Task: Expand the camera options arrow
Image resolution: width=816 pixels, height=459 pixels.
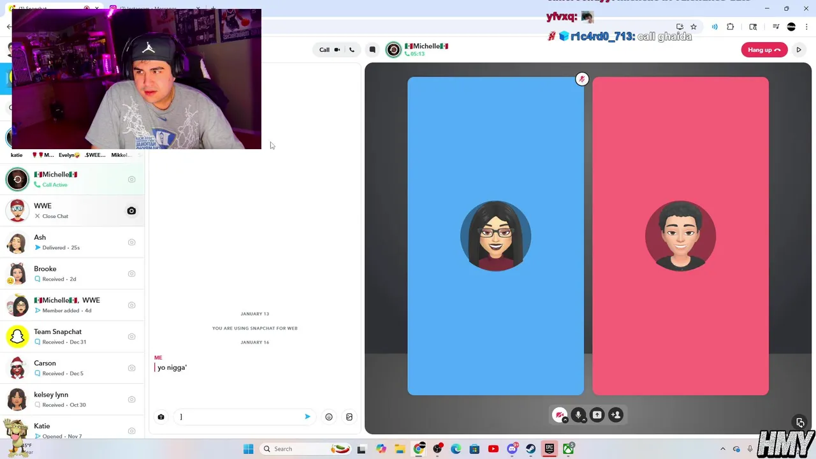Action: point(565,420)
